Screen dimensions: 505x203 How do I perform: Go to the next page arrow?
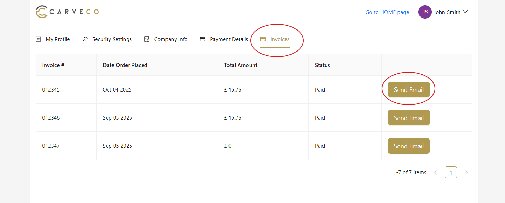466,172
